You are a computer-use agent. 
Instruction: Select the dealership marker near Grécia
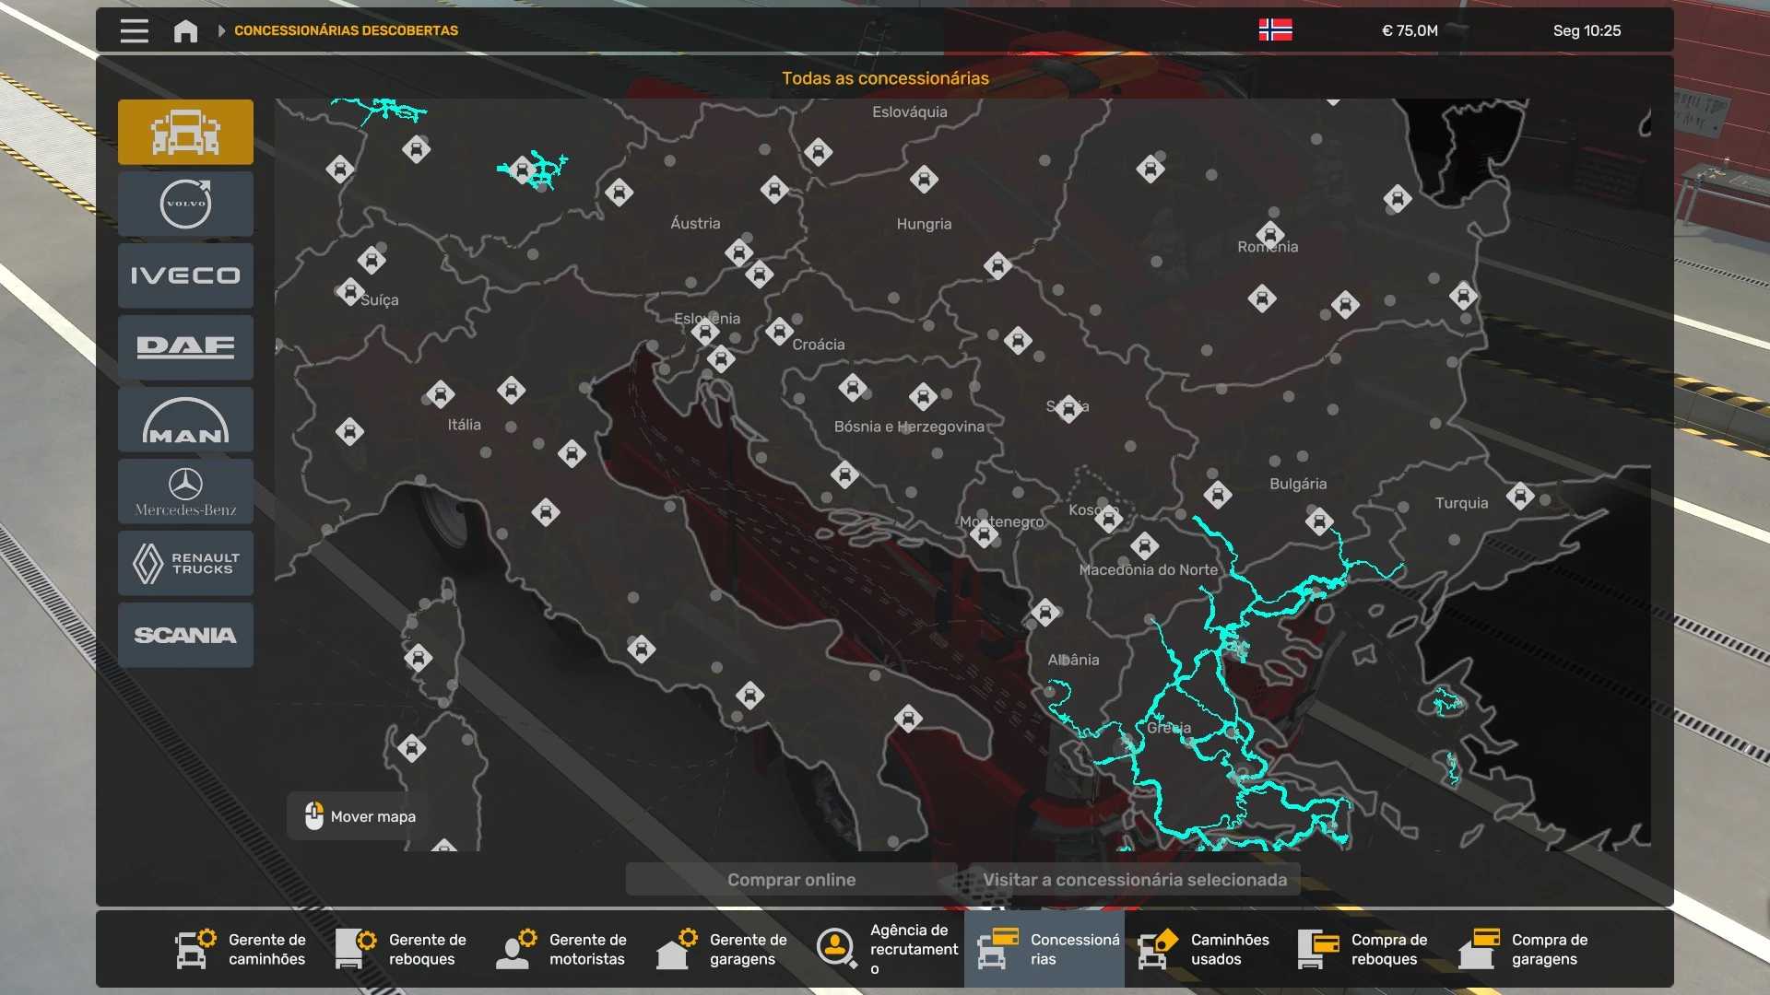point(1044,612)
